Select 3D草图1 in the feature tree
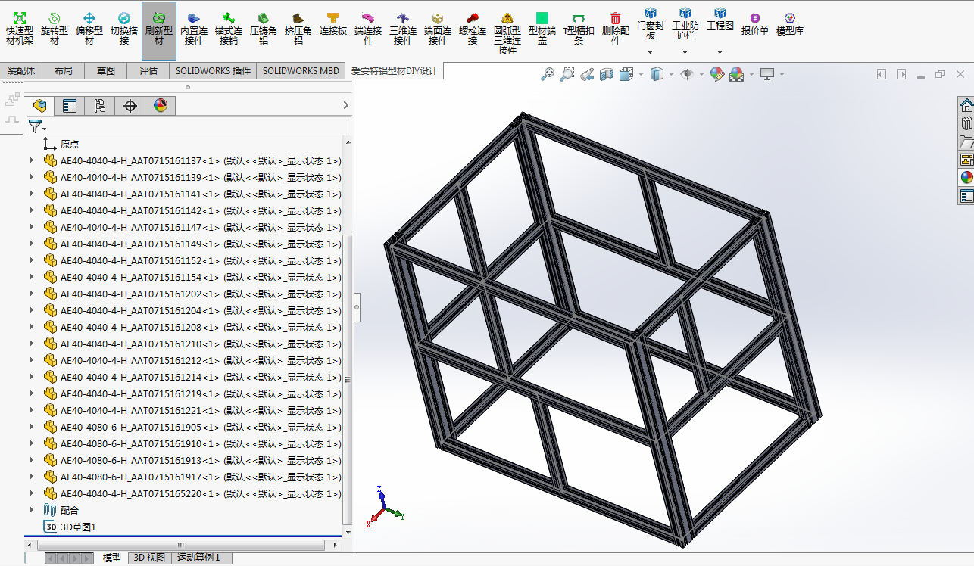 pos(79,527)
